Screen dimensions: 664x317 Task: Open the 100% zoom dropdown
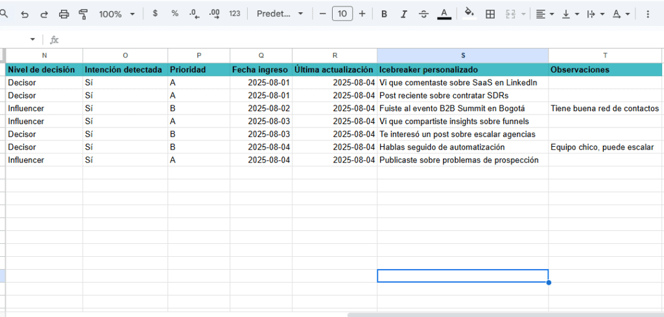click(117, 14)
